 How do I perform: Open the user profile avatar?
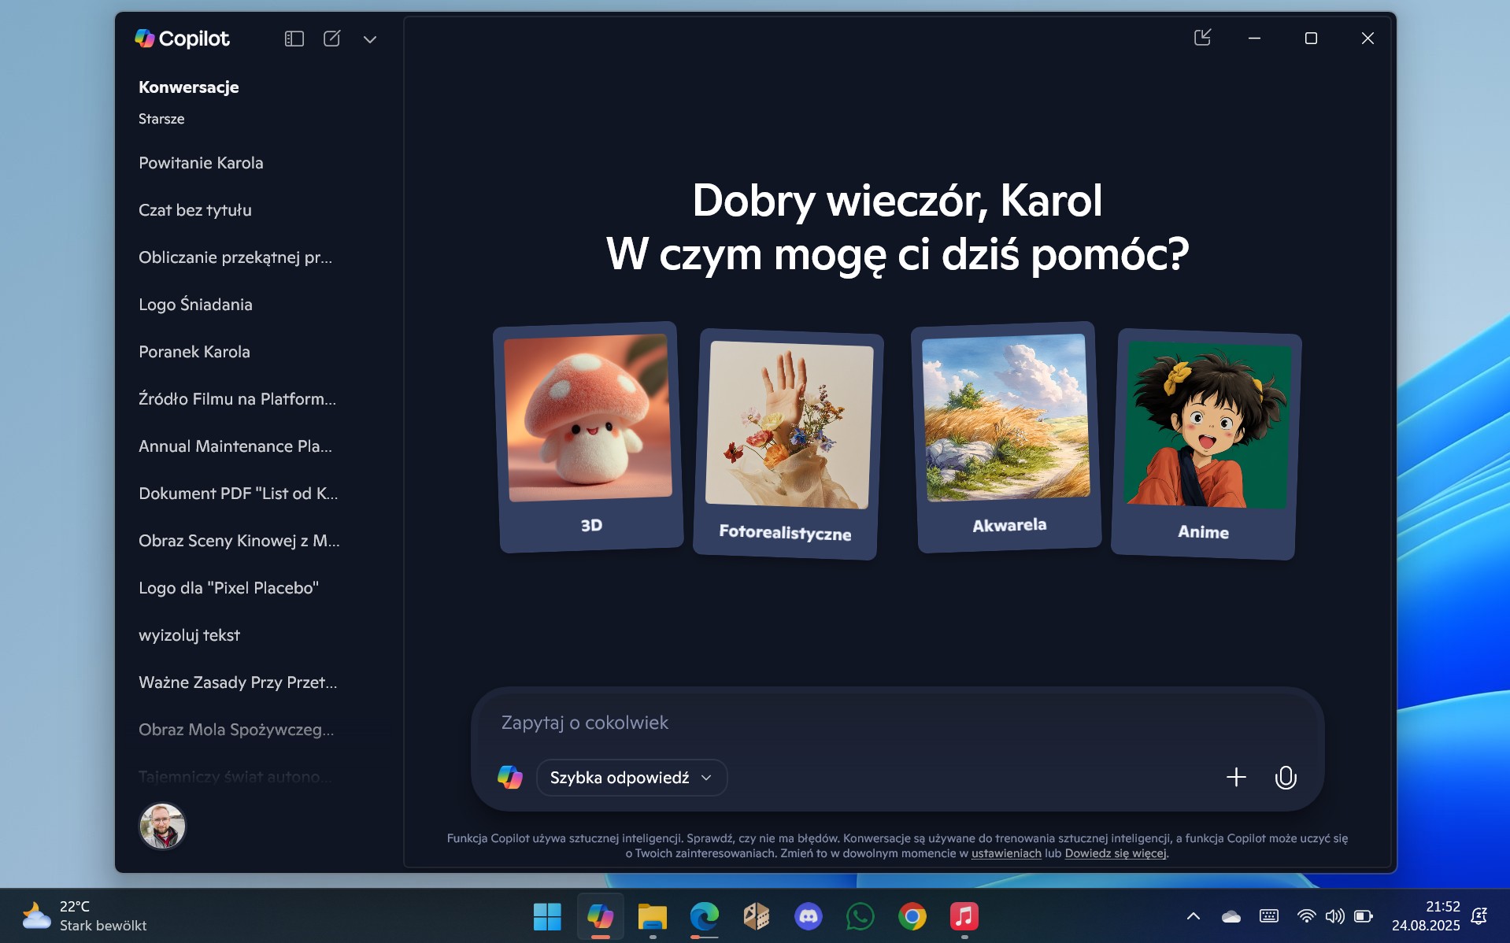pyautogui.click(x=162, y=827)
